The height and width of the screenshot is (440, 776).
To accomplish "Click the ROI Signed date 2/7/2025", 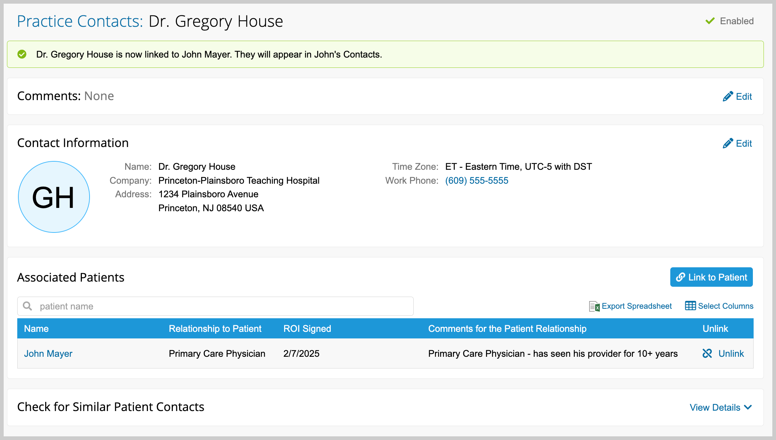I will click(x=301, y=353).
